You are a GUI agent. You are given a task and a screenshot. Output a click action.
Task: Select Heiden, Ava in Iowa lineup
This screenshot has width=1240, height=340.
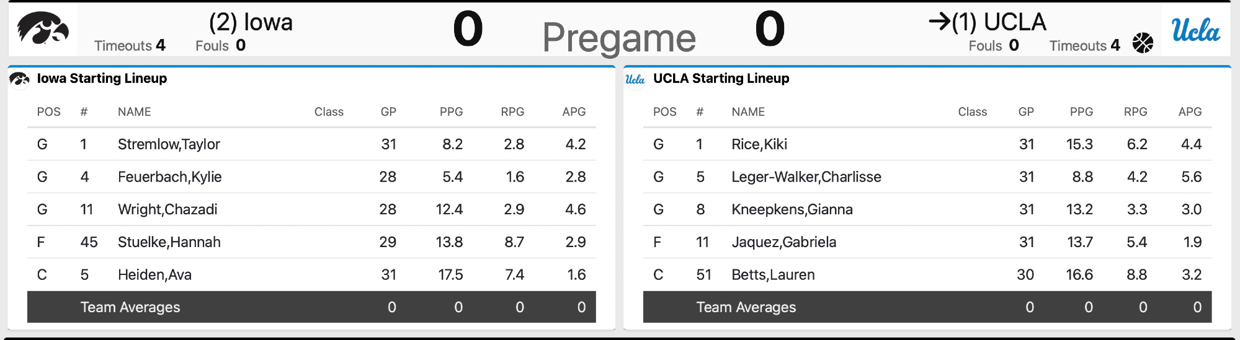[154, 274]
